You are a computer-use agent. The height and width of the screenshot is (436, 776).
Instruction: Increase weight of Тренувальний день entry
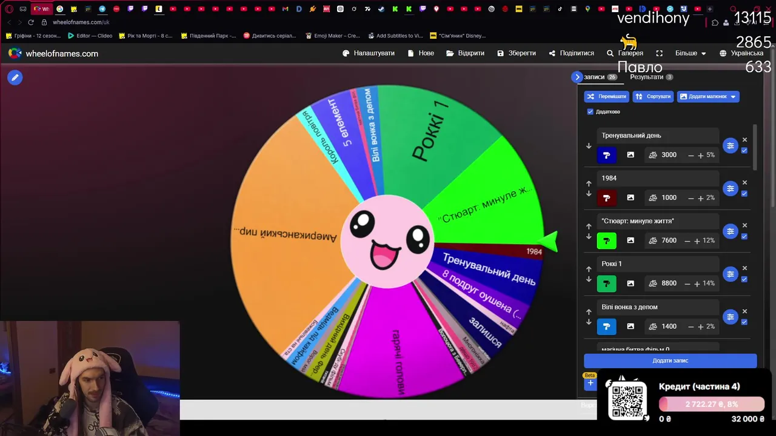point(701,155)
